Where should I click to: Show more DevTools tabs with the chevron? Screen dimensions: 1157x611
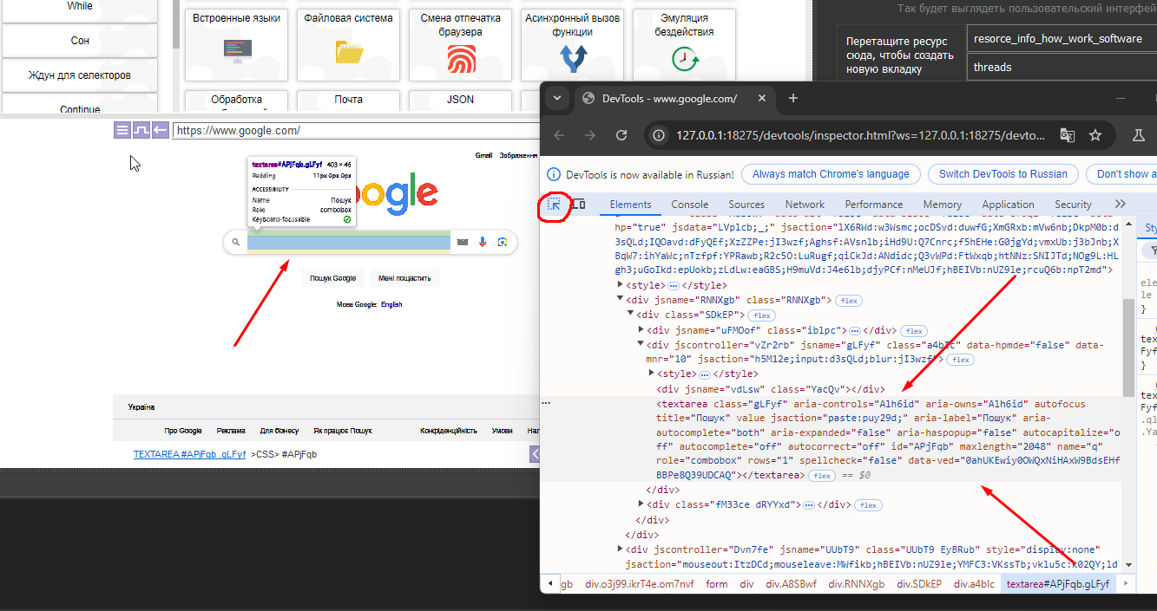1120,205
